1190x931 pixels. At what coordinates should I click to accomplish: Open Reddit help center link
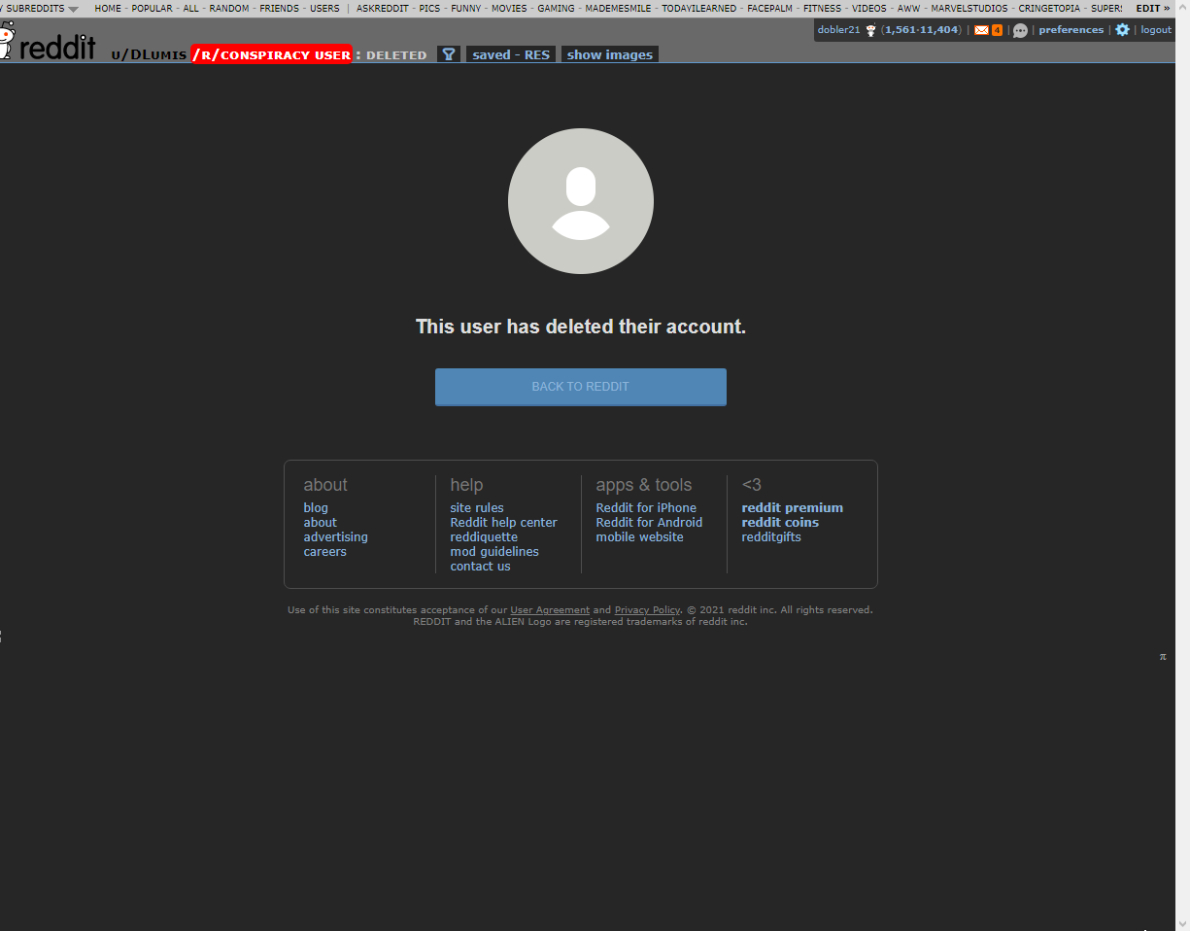tap(503, 523)
